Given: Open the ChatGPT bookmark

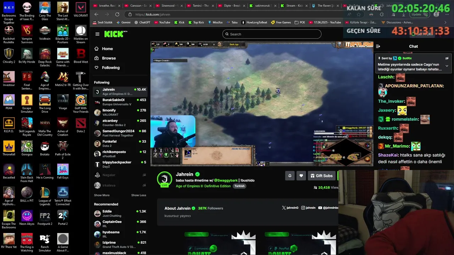Looking at the screenshot, I should click(x=142, y=22).
